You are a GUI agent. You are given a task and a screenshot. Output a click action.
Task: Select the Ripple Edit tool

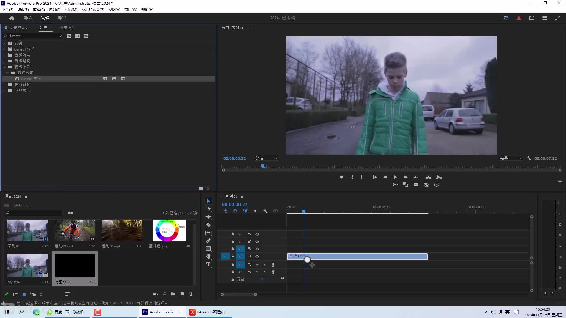click(x=208, y=217)
